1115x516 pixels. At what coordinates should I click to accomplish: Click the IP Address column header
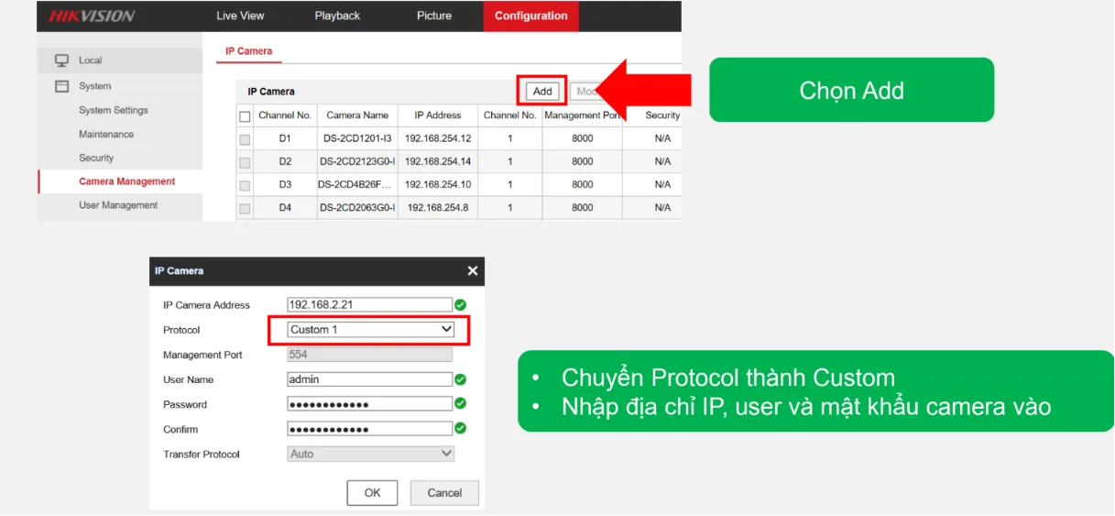click(438, 115)
